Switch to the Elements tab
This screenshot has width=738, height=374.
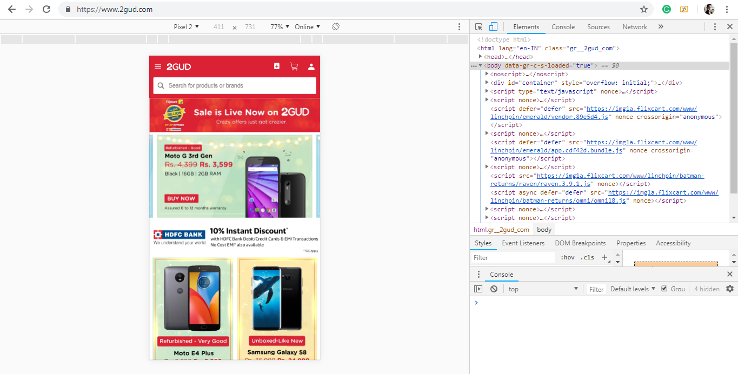point(526,26)
